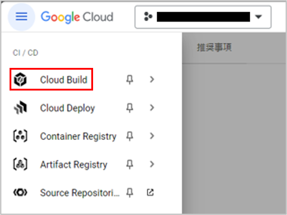The image size is (287, 215).
Task: Pin Artifact Registry to the menu
Action: click(129, 164)
